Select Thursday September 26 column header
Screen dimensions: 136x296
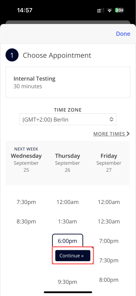click(67, 163)
